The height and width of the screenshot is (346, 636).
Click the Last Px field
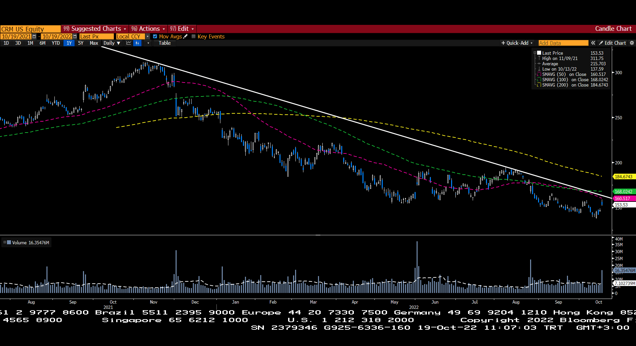coord(97,36)
